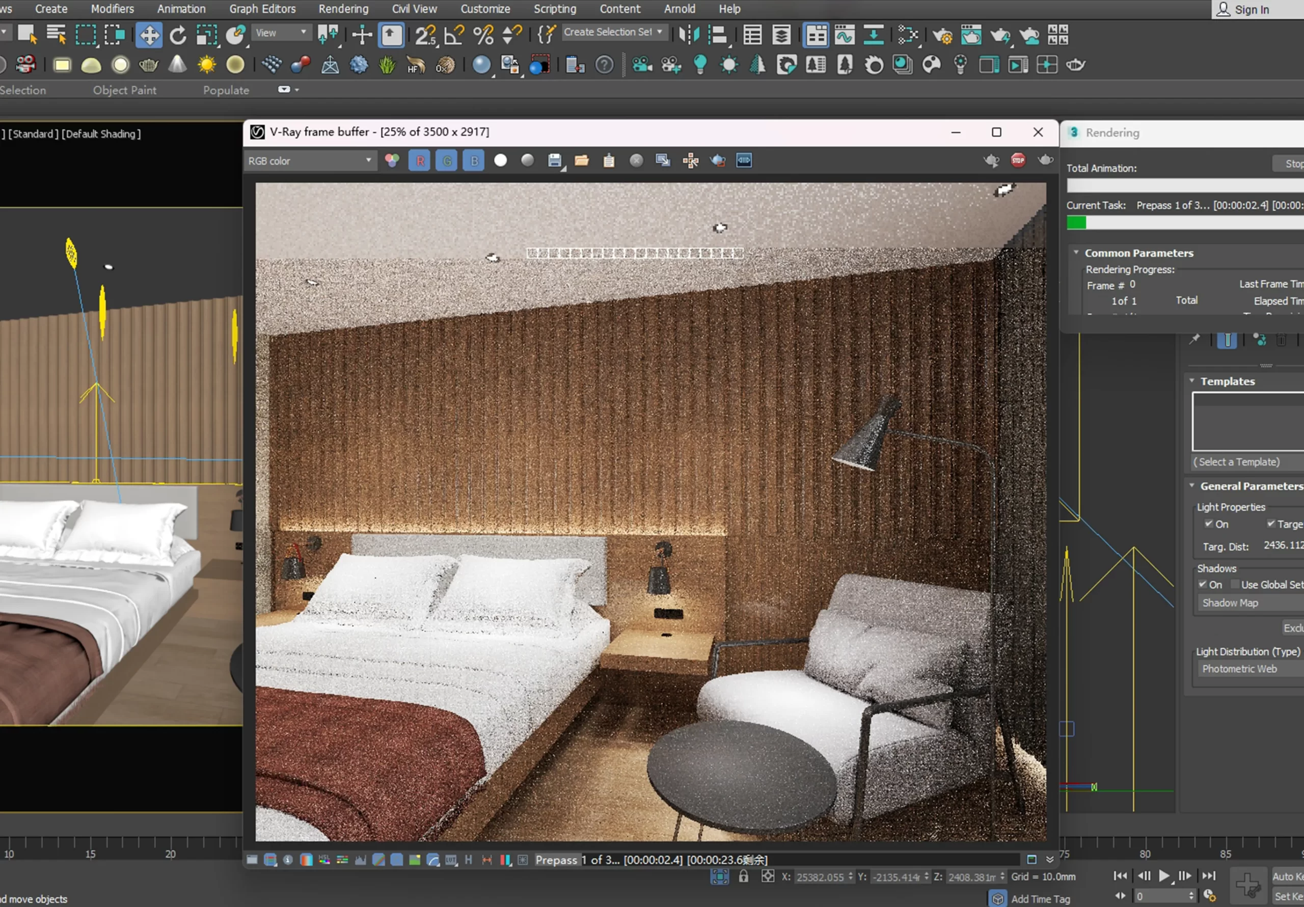Click the Mirror tool icon
This screenshot has width=1304, height=907.
point(689,35)
